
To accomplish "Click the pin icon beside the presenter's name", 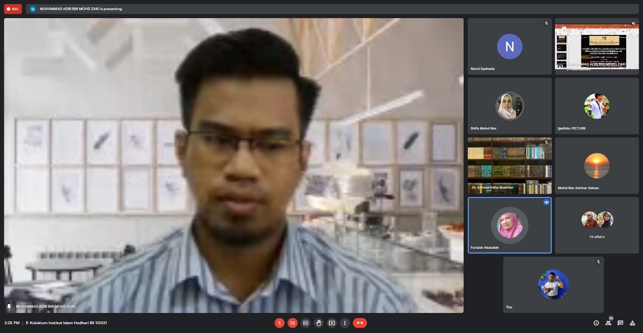I will 9,306.
